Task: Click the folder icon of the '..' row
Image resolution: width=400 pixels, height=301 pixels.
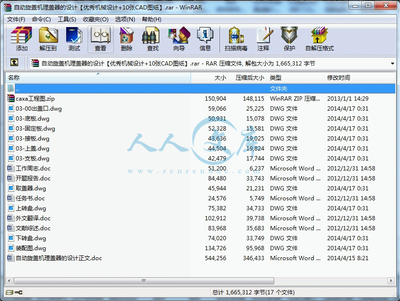Action: coord(10,88)
